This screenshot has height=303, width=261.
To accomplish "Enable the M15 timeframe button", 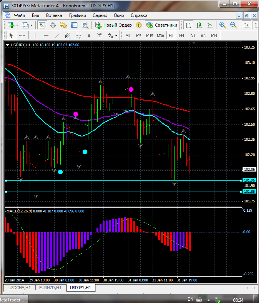I will [150, 35].
